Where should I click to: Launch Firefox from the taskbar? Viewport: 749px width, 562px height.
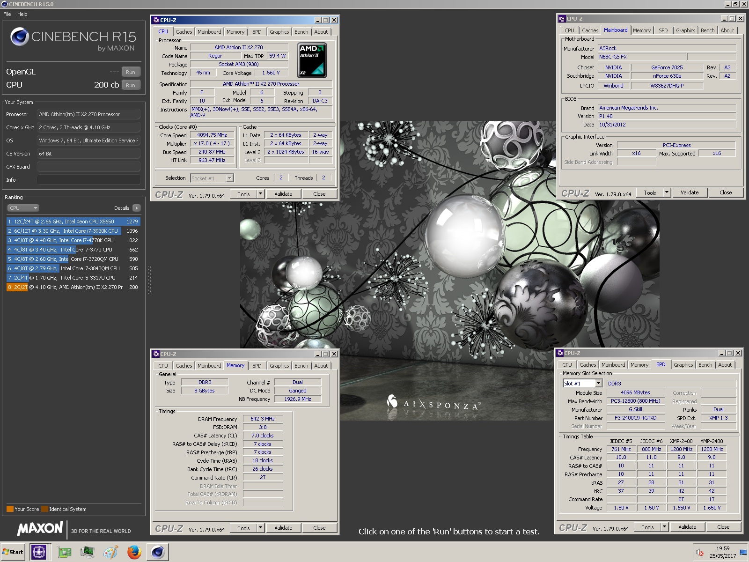click(x=134, y=552)
